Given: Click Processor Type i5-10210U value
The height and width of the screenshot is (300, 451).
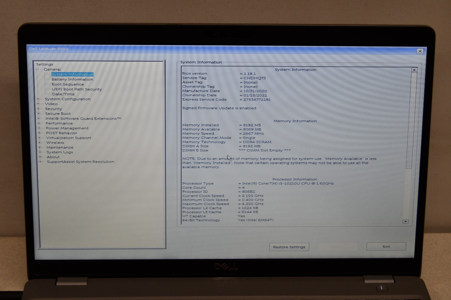Looking at the screenshot, I should (288, 183).
